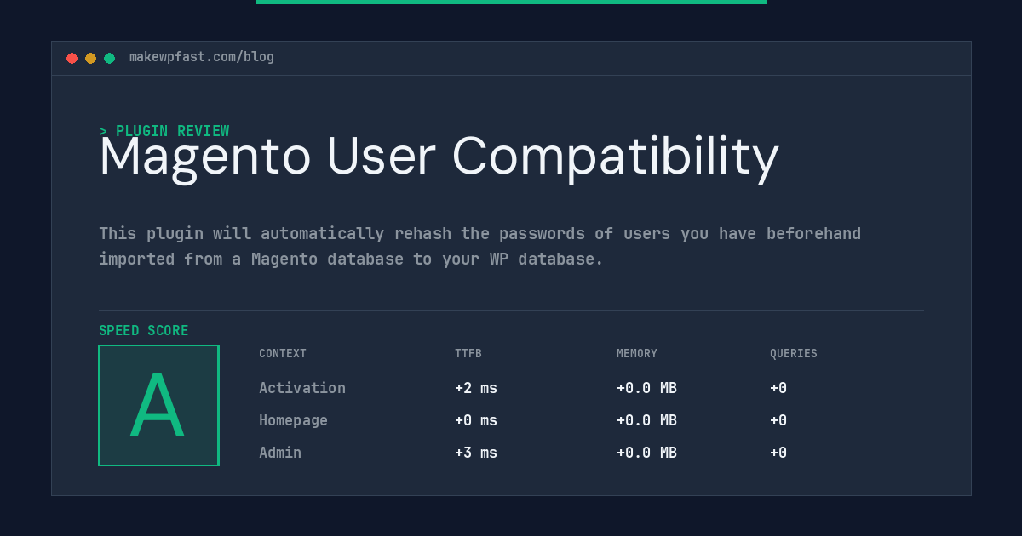The height and width of the screenshot is (536, 1022).
Task: Click the Admin row queries value
Action: (778, 453)
